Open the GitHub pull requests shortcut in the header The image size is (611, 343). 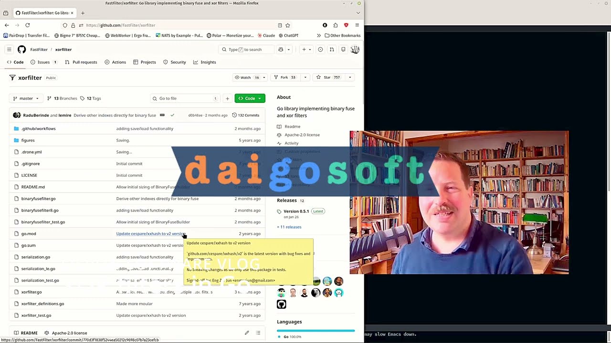point(332,50)
